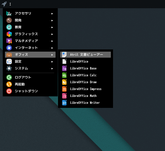Click the 教育 atom icon
The image size is (165, 151).
click(x=9, y=27)
